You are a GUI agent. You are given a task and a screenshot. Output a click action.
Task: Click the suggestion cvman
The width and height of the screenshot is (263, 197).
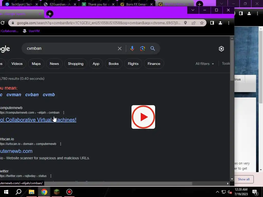[x=14, y=95]
